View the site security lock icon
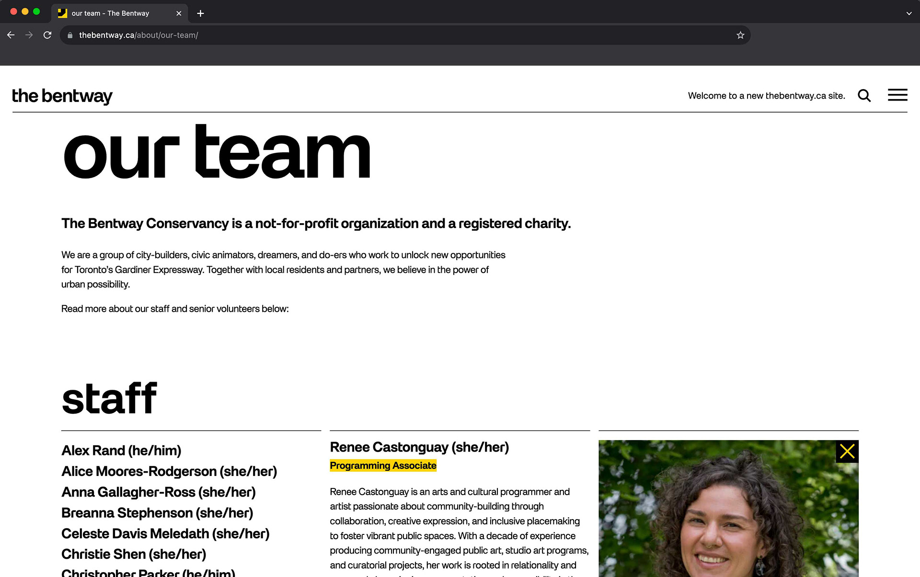920x577 pixels. point(70,35)
